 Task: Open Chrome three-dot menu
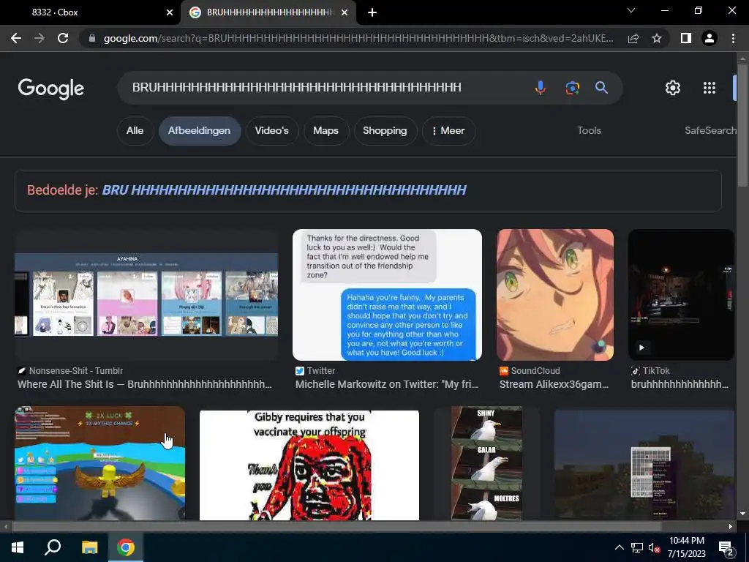(733, 38)
